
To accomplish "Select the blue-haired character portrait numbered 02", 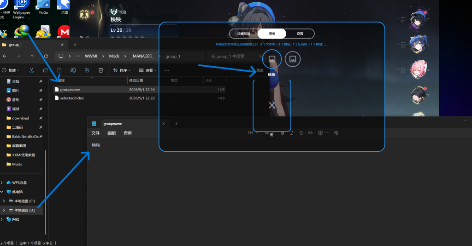I will [x=419, y=44].
